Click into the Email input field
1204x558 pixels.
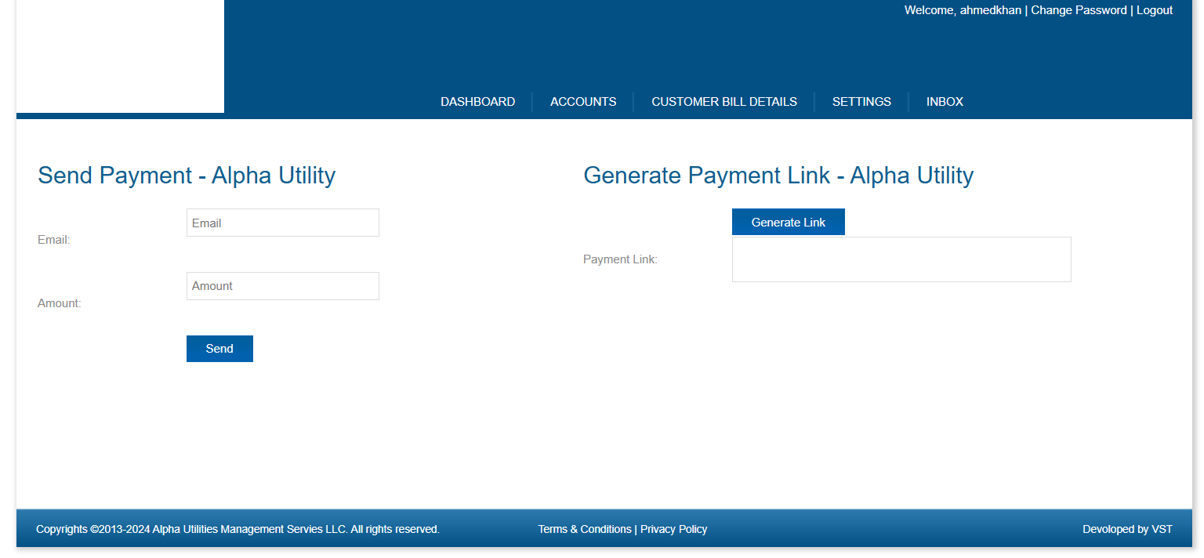coord(282,223)
